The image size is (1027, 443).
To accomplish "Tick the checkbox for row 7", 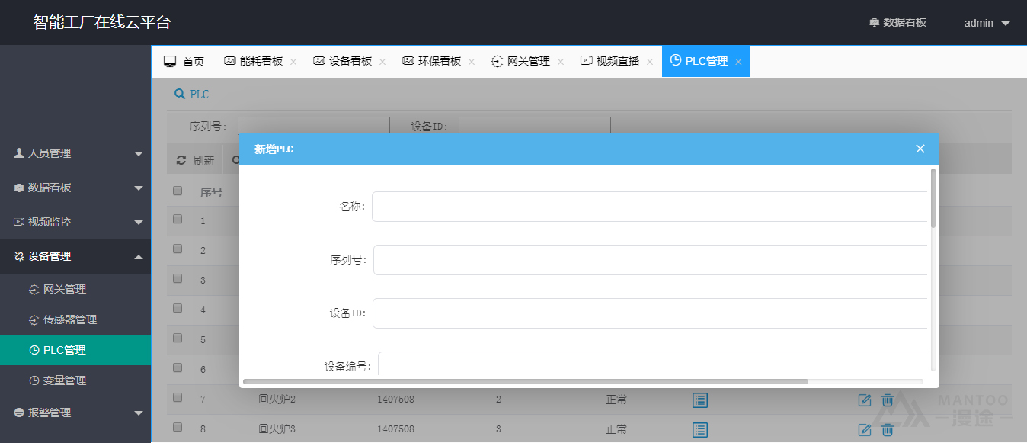I will pos(178,397).
